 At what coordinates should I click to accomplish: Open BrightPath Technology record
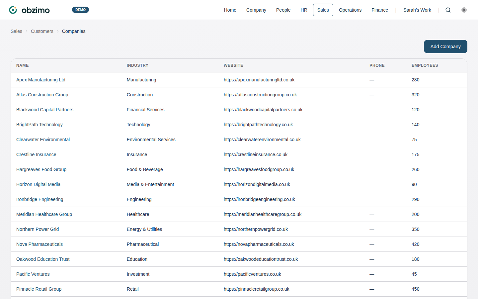click(x=40, y=125)
